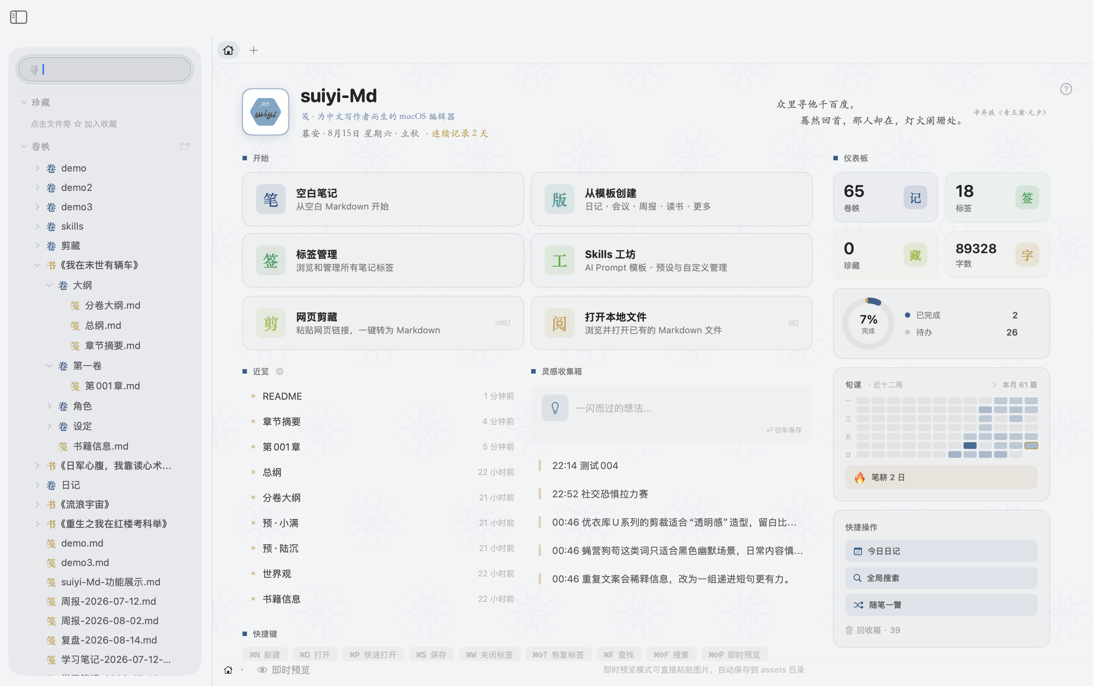Create a blank note with 笔 icon
The width and height of the screenshot is (1093, 686).
click(270, 199)
